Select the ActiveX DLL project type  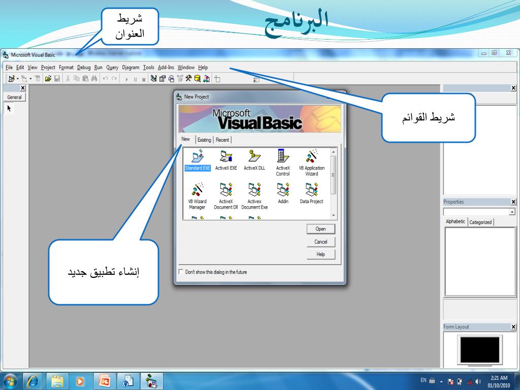tap(254, 160)
